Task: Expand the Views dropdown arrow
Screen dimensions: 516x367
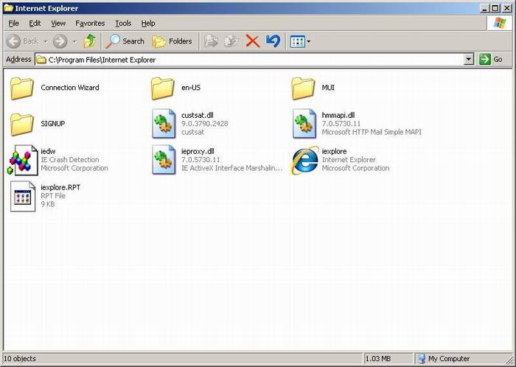Action: (x=309, y=41)
